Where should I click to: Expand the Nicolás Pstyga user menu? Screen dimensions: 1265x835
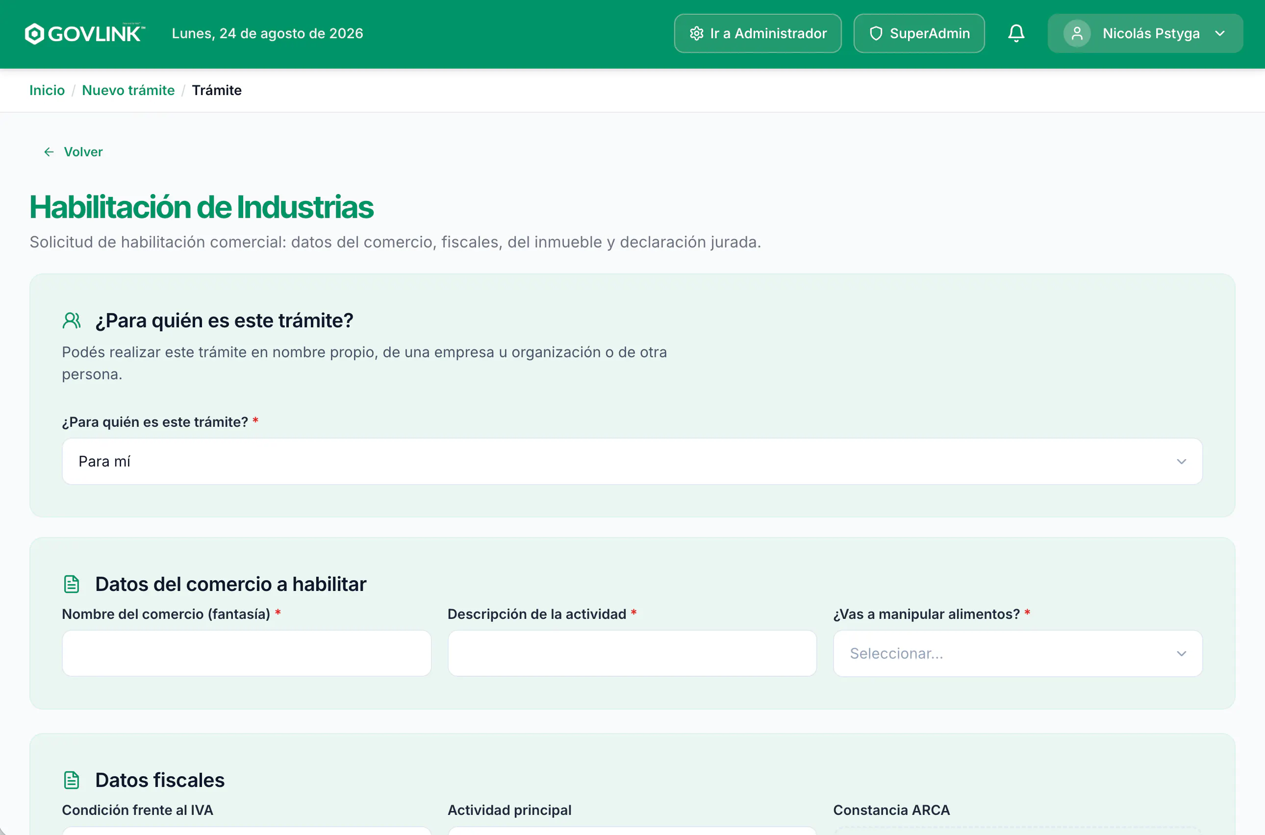click(1145, 33)
